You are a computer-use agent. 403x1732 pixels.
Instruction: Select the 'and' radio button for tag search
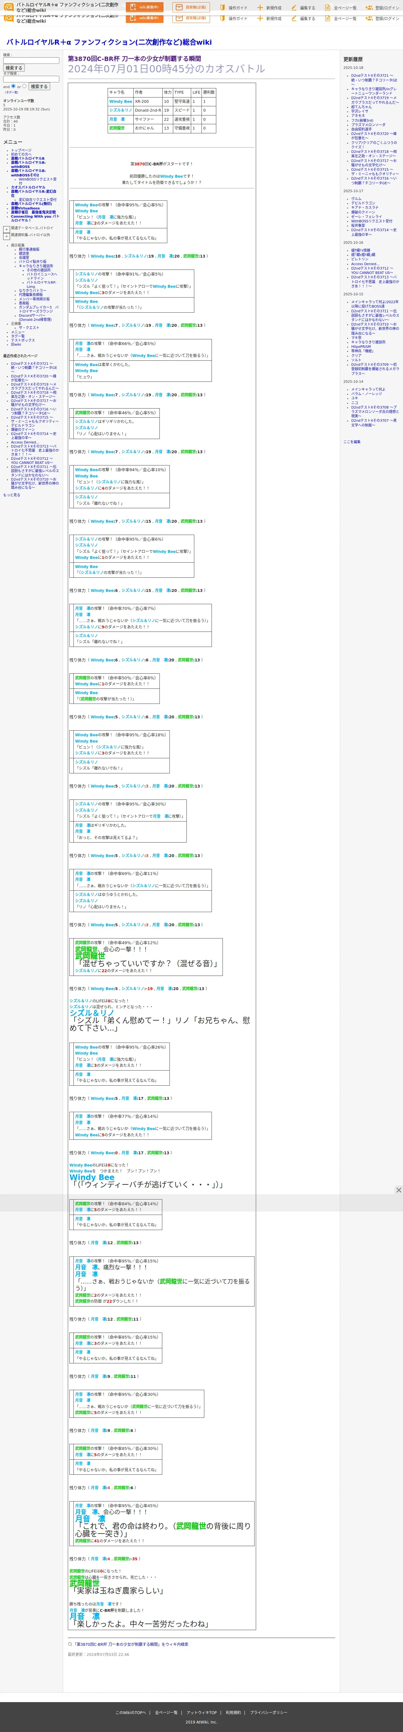[x=13, y=86]
